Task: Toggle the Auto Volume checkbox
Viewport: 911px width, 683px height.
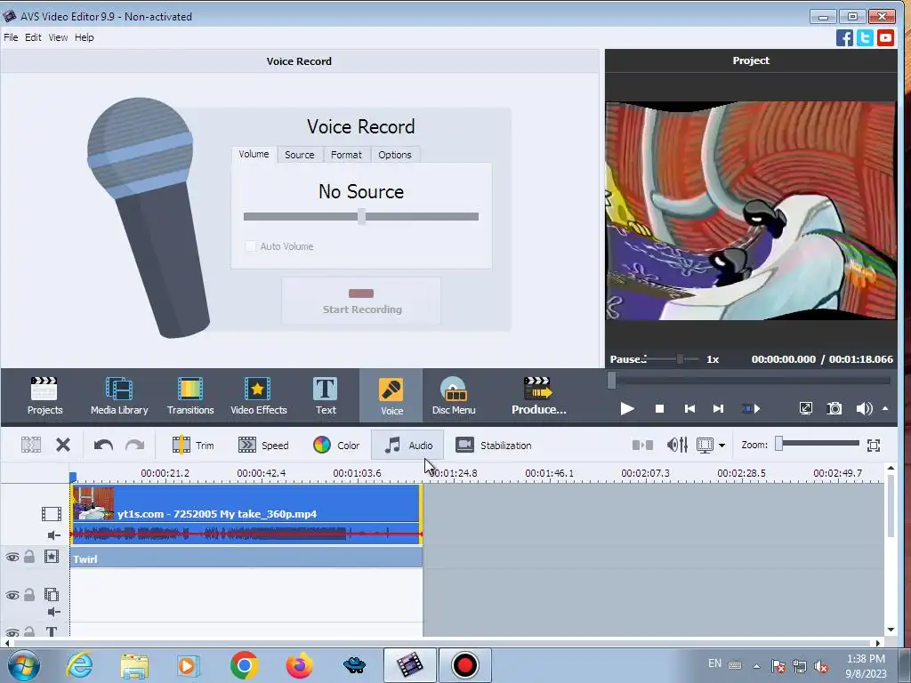Action: (x=250, y=246)
